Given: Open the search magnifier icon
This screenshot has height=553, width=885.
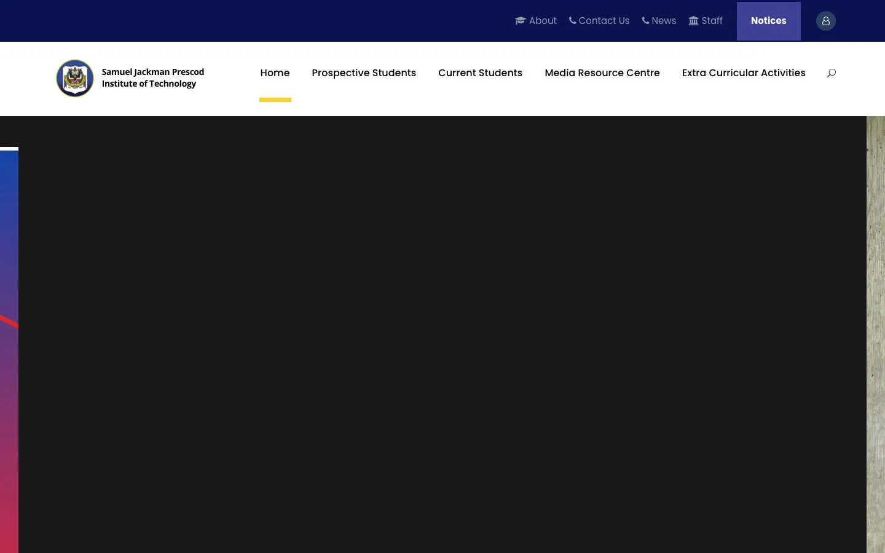Looking at the screenshot, I should (832, 73).
